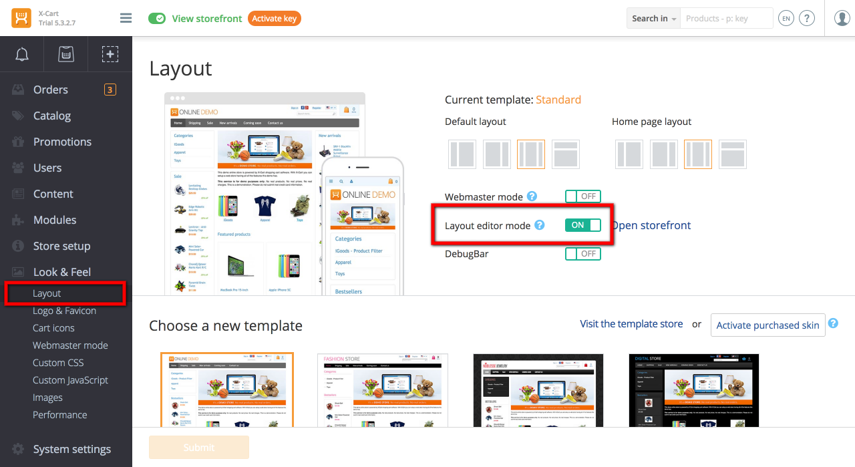Choose right-sidebar option under Default layout

497,154
